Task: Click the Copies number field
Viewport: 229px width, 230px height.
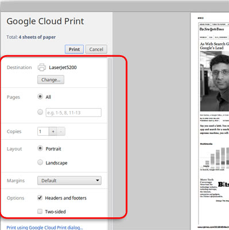Action: [43, 132]
